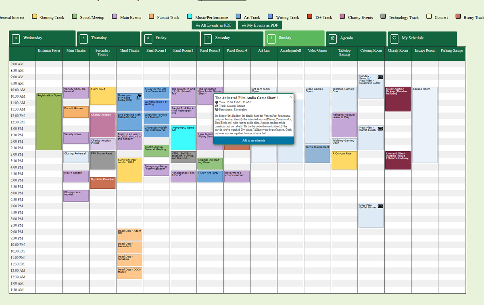The width and height of the screenshot is (484, 305).
Task: Download My Events as PDF
Action: [260, 25]
